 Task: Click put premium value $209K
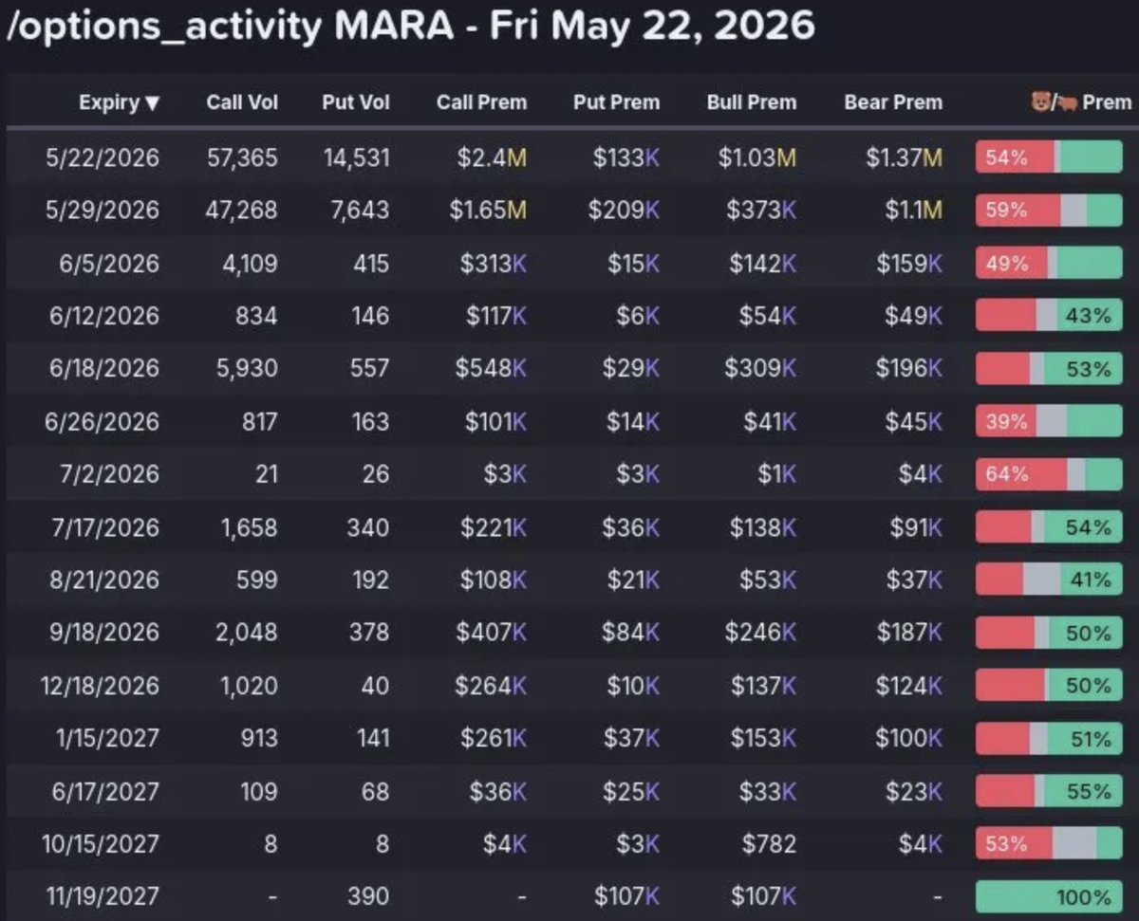pyautogui.click(x=623, y=210)
